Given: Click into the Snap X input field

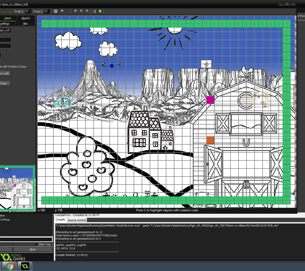Looking at the screenshot, I should [x=28, y=11].
